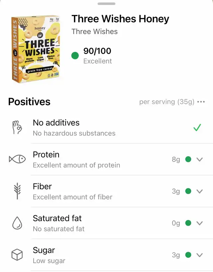Expand the Saturated fat chevron
213x272 pixels.
click(x=200, y=223)
